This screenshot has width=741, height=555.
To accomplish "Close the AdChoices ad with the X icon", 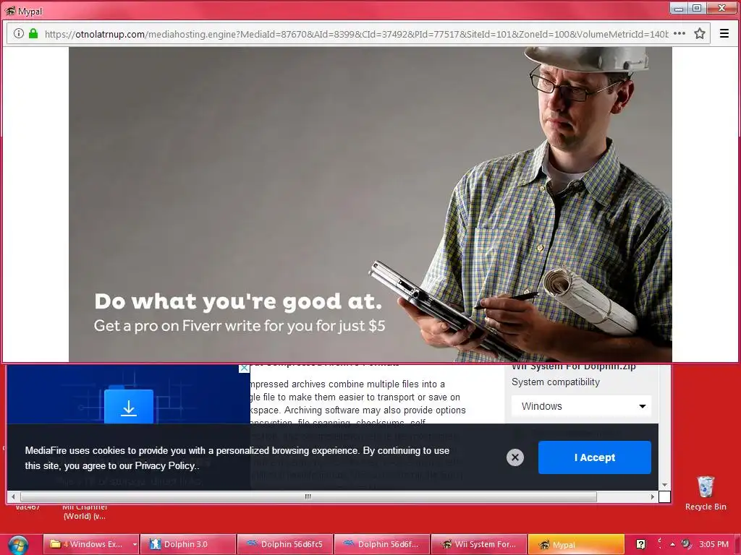I will point(244,368).
